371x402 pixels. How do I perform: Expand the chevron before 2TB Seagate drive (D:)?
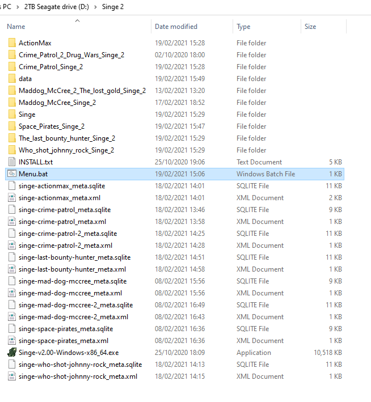point(18,7)
